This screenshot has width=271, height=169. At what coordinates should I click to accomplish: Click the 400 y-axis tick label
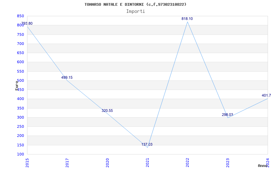pyautogui.click(x=20, y=99)
